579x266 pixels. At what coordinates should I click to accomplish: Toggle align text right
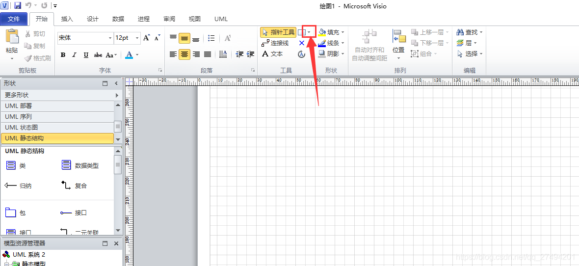tap(196, 54)
